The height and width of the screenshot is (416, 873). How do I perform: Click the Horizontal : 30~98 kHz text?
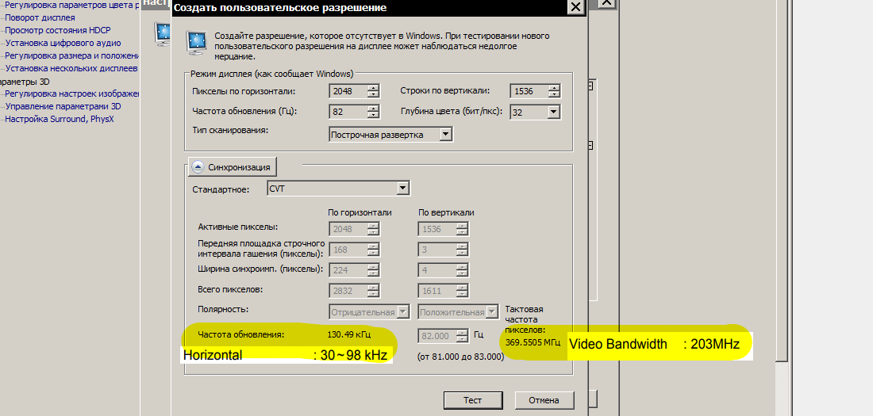(x=286, y=355)
